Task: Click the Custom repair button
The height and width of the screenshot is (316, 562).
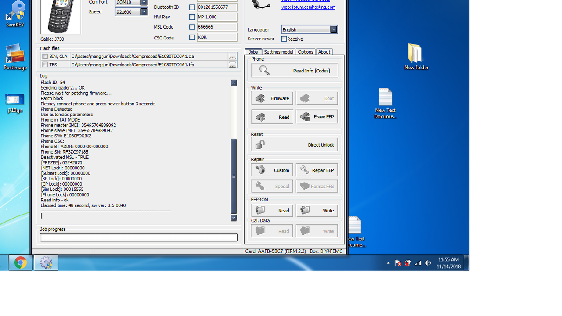Action: (272, 170)
